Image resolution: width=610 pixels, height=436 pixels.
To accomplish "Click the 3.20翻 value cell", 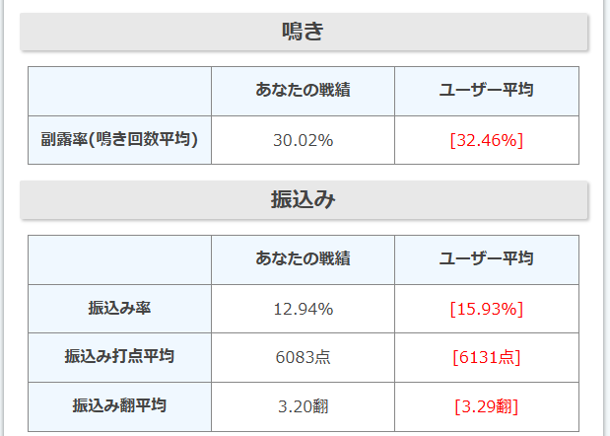I will (x=304, y=406).
